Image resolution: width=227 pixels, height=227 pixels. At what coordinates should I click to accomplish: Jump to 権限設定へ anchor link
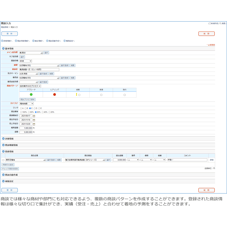69,41
